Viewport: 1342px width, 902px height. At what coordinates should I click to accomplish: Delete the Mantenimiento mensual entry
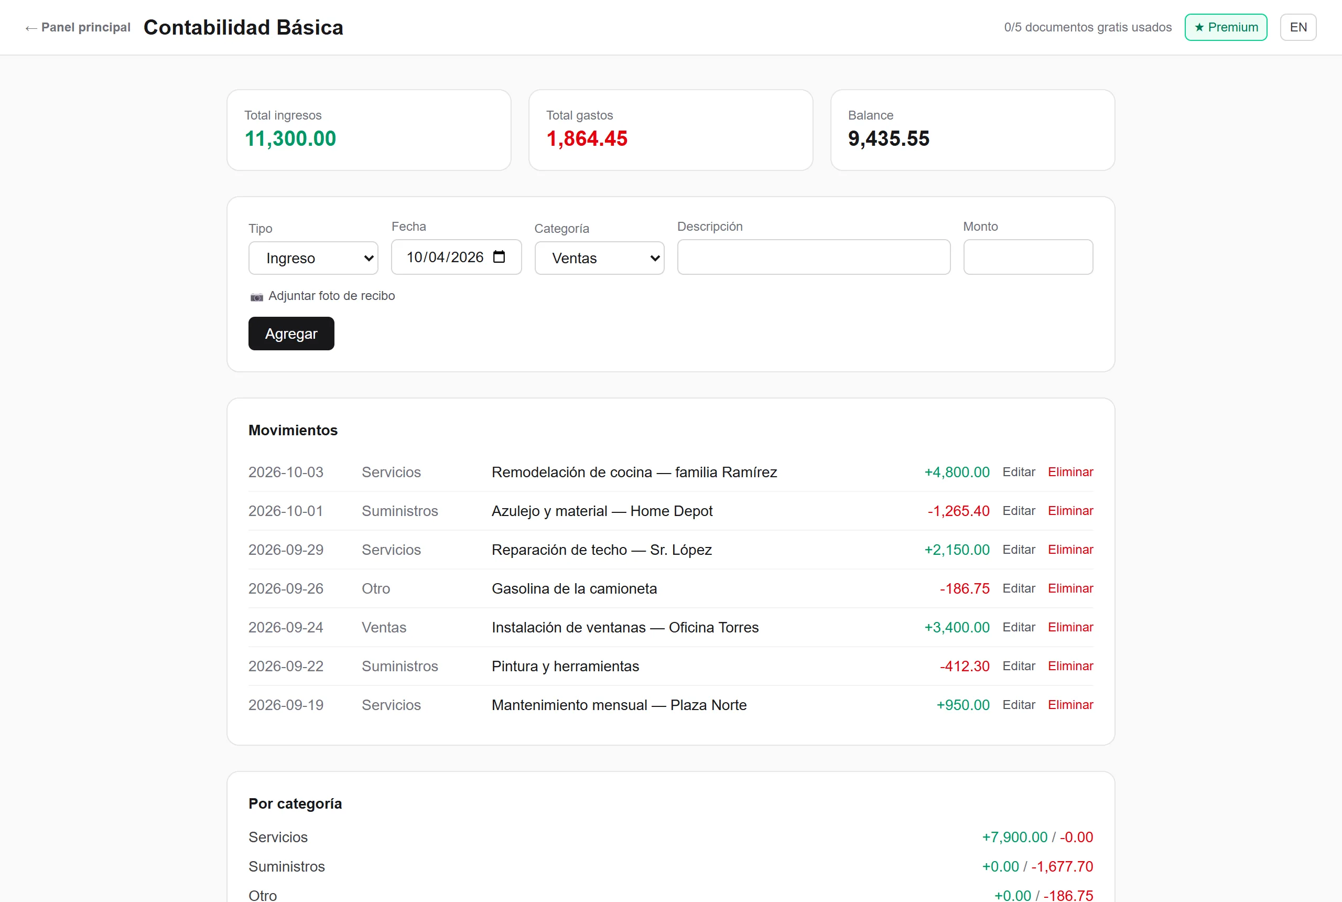pos(1070,705)
